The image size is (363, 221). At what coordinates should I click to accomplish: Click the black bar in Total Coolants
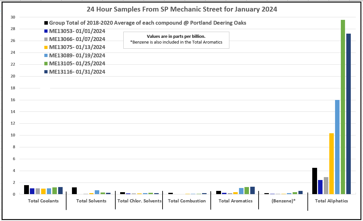(x=26, y=190)
